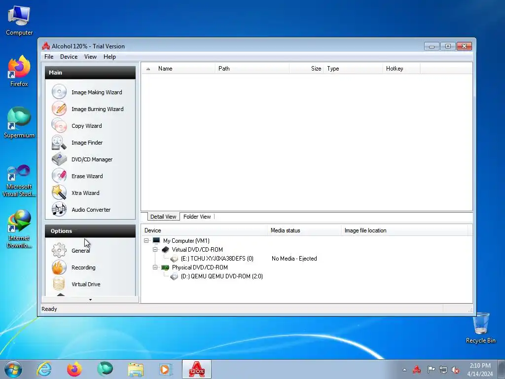Screen dimensions: 505x379
Task: Click the Hotkey column header
Action: (401, 69)
